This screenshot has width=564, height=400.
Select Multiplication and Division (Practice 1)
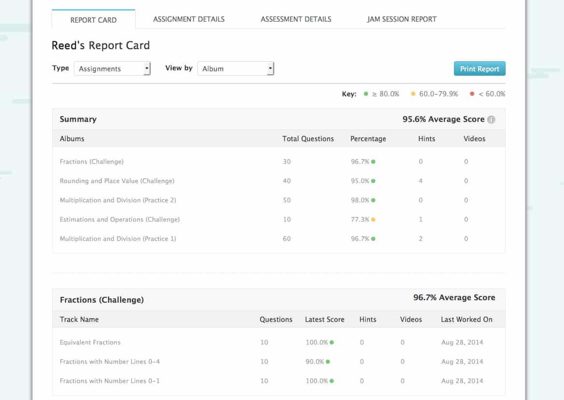pos(118,239)
